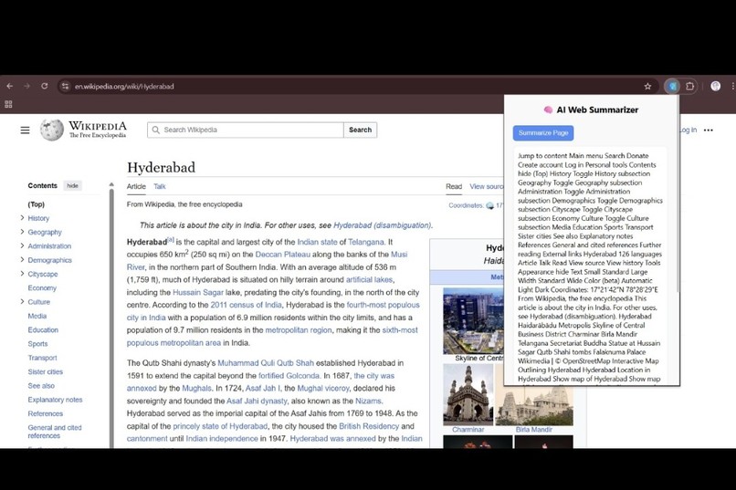
Task: Click the Hyderabad page title heading
Action: click(161, 167)
